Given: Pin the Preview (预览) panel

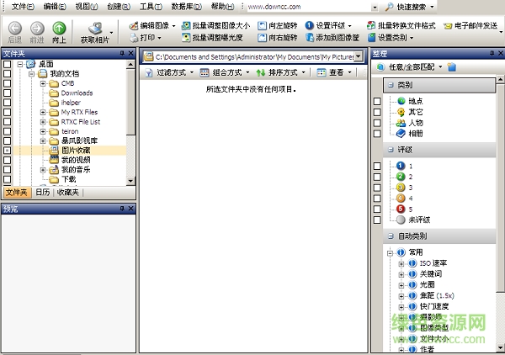Looking at the screenshot, I should 122,209.
